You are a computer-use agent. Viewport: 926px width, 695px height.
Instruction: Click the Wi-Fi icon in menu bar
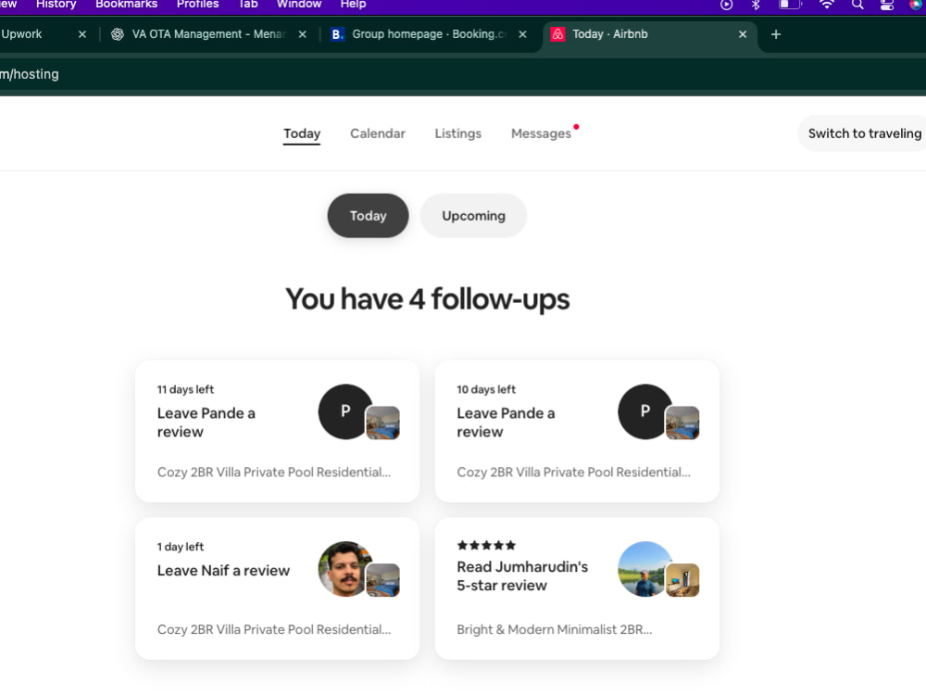coord(827,5)
